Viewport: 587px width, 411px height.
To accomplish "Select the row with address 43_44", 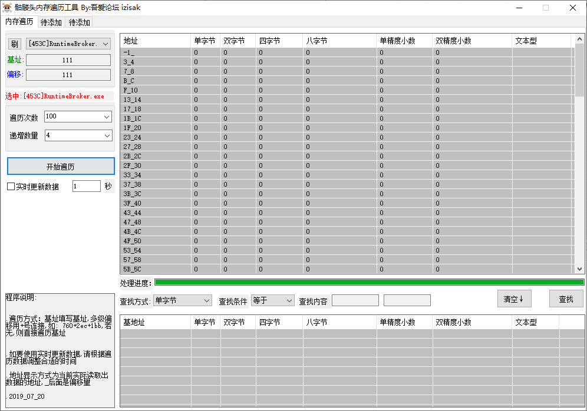I will (347, 213).
